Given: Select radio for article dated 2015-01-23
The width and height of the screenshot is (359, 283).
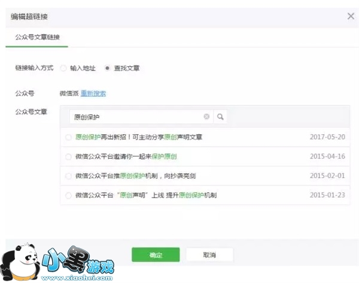Looking at the screenshot, I should (68, 195).
